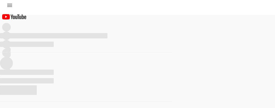This screenshot has height=108, width=275.
Task: Click the tall gray button-shaped placeholder
Action: tap(18, 90)
